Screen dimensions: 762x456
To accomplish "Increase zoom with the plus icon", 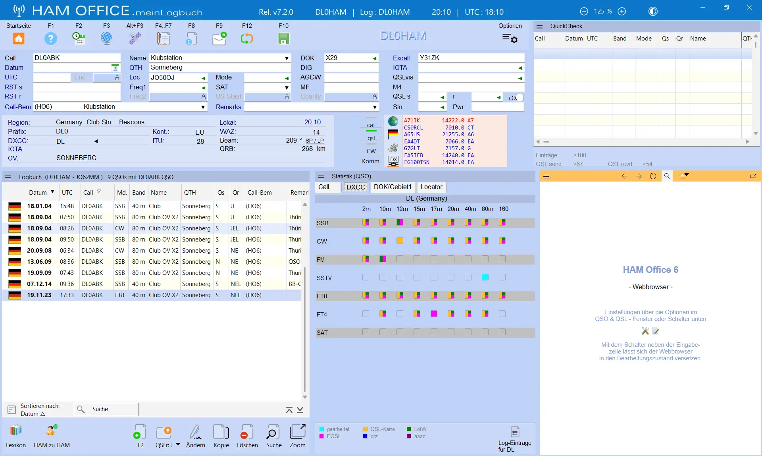I will [622, 12].
